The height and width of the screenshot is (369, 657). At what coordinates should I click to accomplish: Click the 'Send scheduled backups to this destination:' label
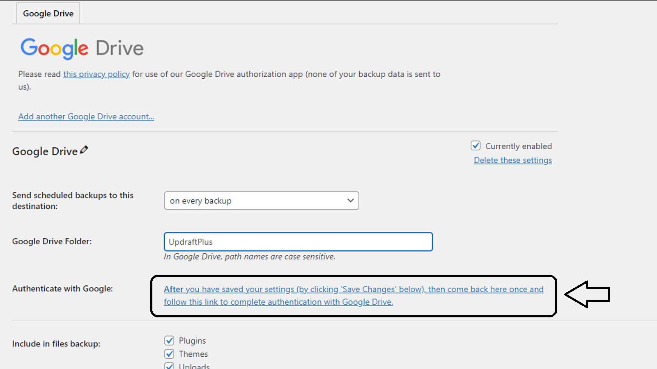[73, 200]
